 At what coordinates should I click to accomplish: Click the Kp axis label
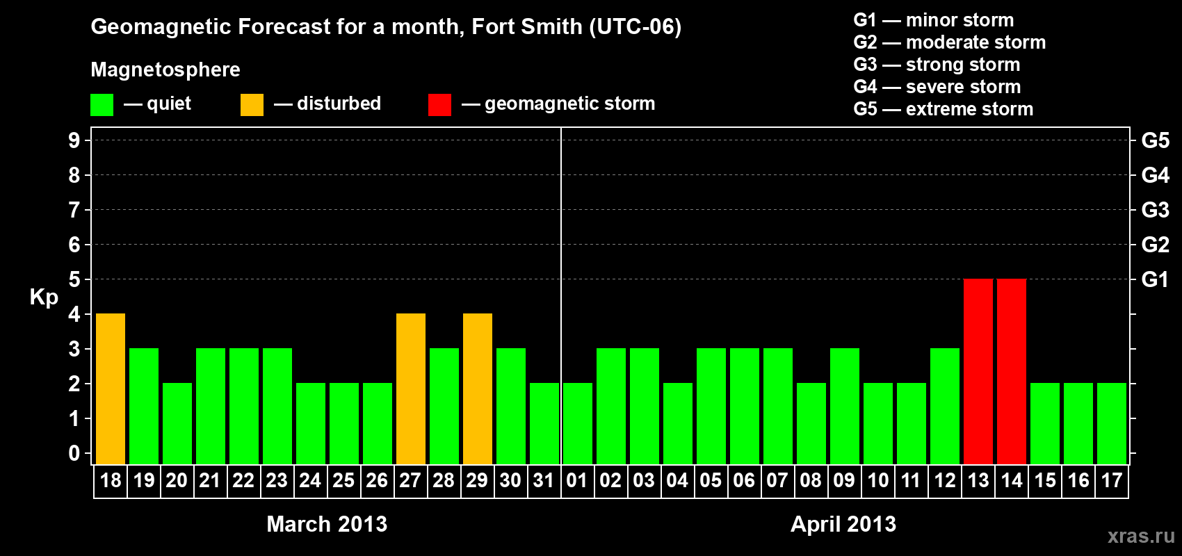[44, 297]
